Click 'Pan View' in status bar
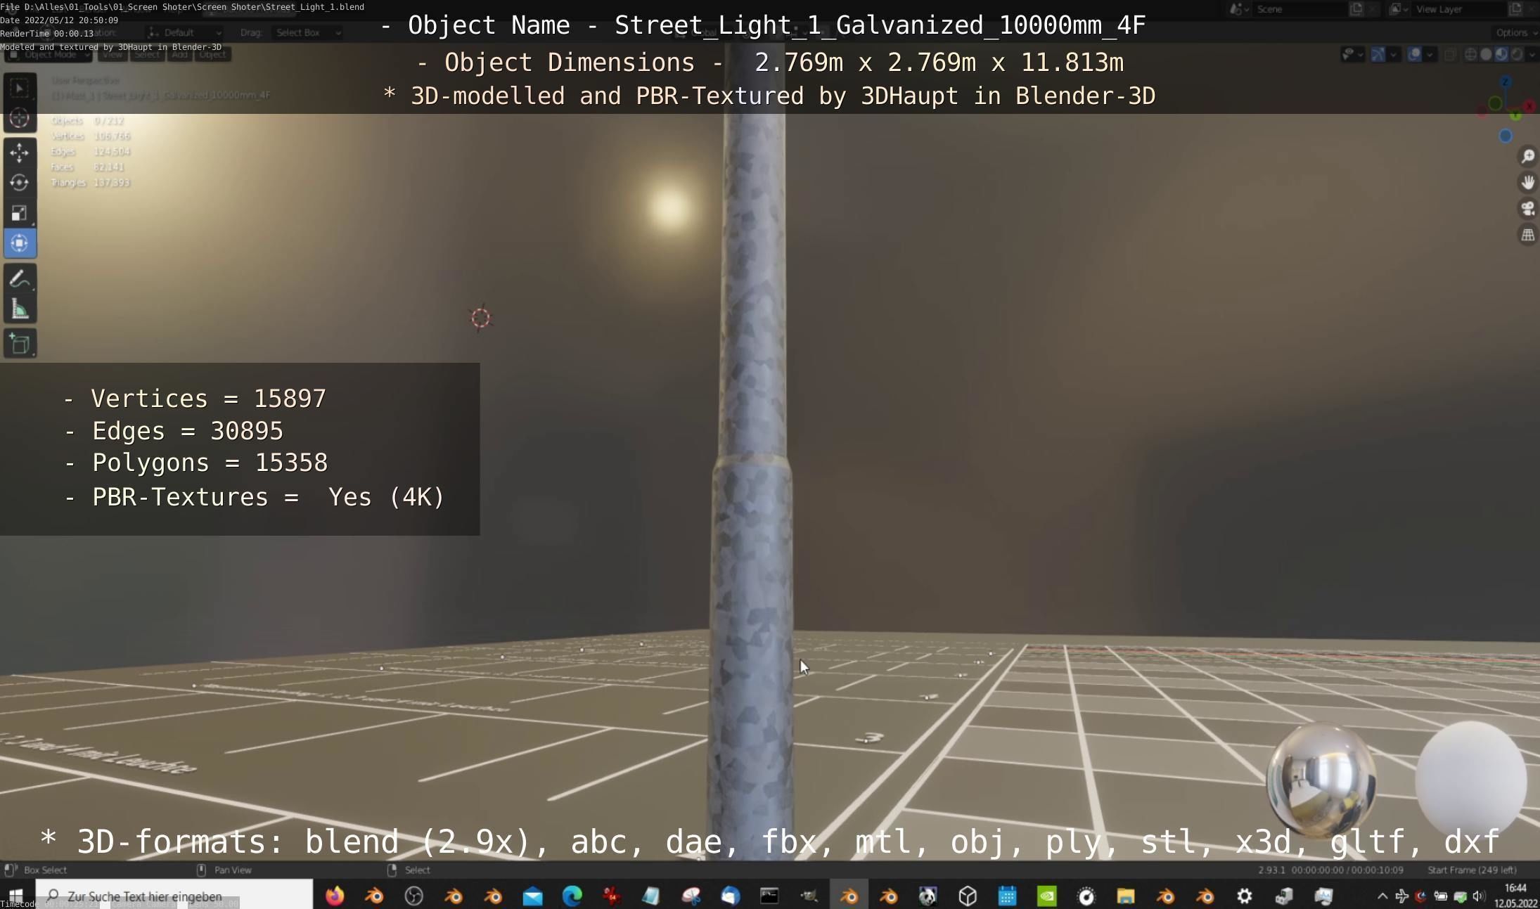 pyautogui.click(x=233, y=870)
